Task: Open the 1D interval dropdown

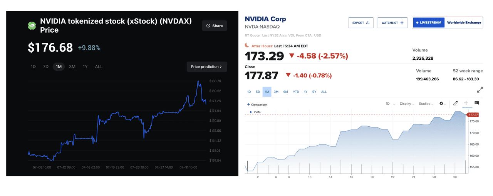Action: coord(389,104)
